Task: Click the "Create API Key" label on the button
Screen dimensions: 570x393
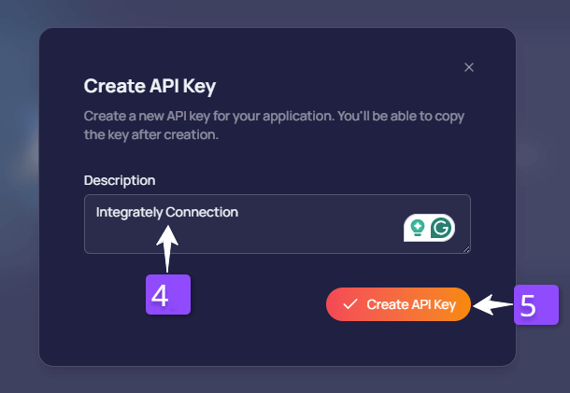Action: point(411,304)
